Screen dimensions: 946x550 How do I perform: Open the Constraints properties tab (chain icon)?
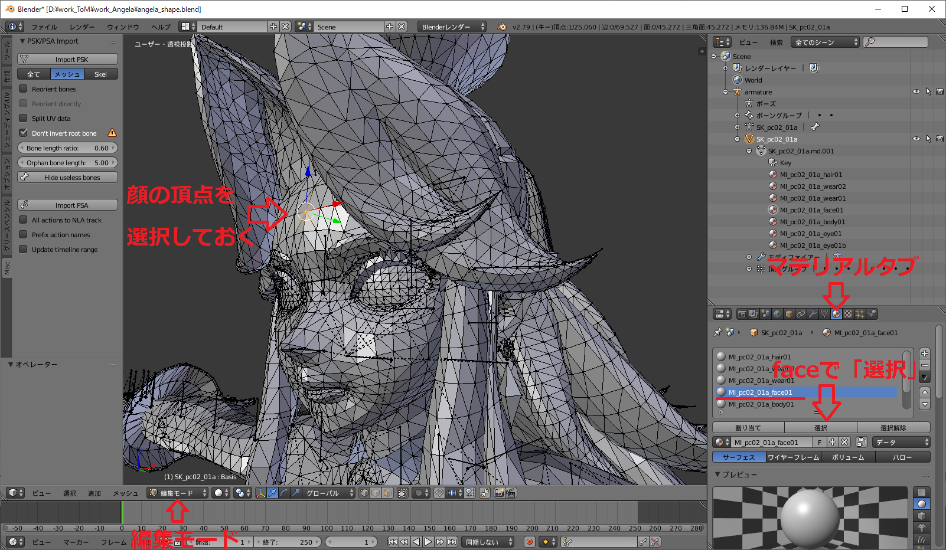[x=801, y=314]
